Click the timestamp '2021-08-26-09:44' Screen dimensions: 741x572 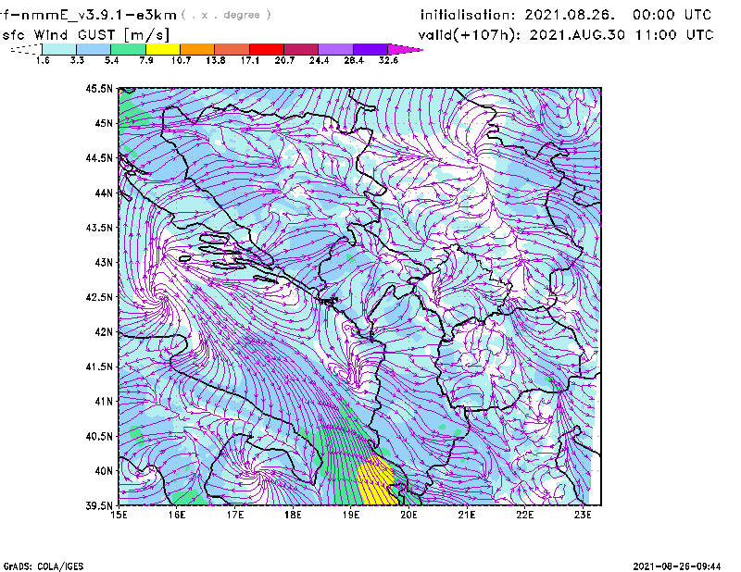677,566
